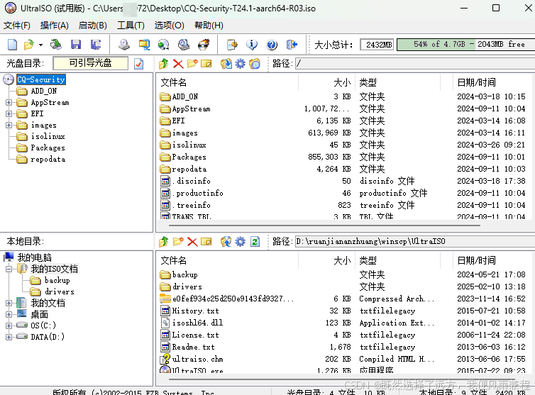
Task: Click the gear icon in disc pane toolbar
Action: 241,63
